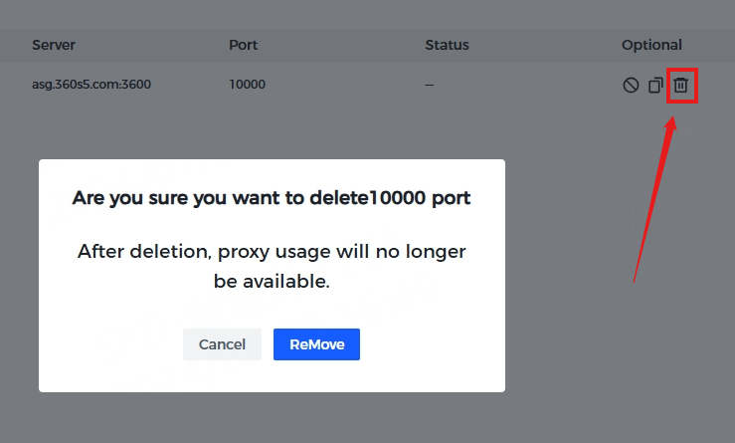Select the asg.360s5.com:3600 server address
The height and width of the screenshot is (443, 735).
tap(92, 85)
